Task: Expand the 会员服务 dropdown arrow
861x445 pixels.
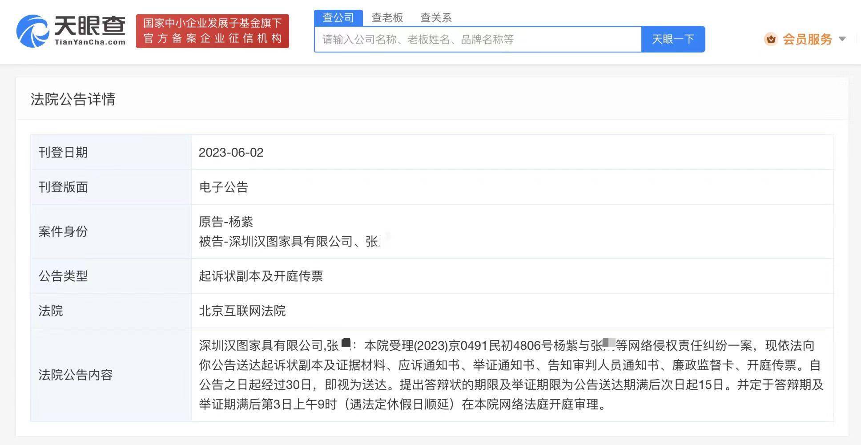Action: 842,39
